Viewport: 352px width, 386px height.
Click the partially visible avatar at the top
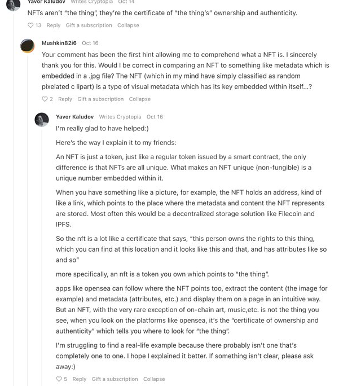tap(13, 4)
